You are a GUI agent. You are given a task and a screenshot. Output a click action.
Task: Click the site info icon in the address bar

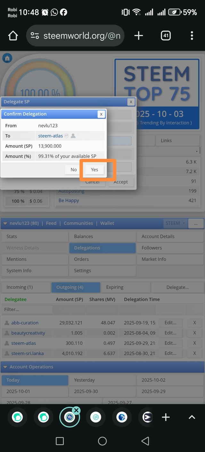click(x=35, y=36)
